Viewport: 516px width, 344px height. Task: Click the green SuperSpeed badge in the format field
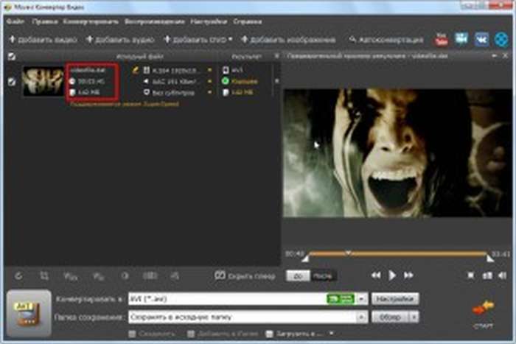click(x=341, y=299)
